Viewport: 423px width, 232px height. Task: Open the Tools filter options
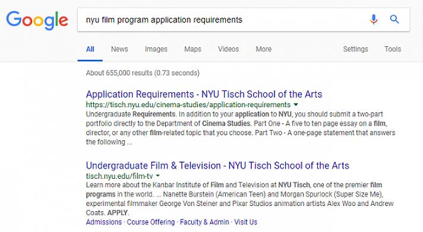coord(393,49)
